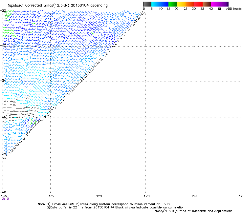The width and height of the screenshot is (243, 213).
Task: Click the longitude label '-135'
Action: [x=3, y=196]
